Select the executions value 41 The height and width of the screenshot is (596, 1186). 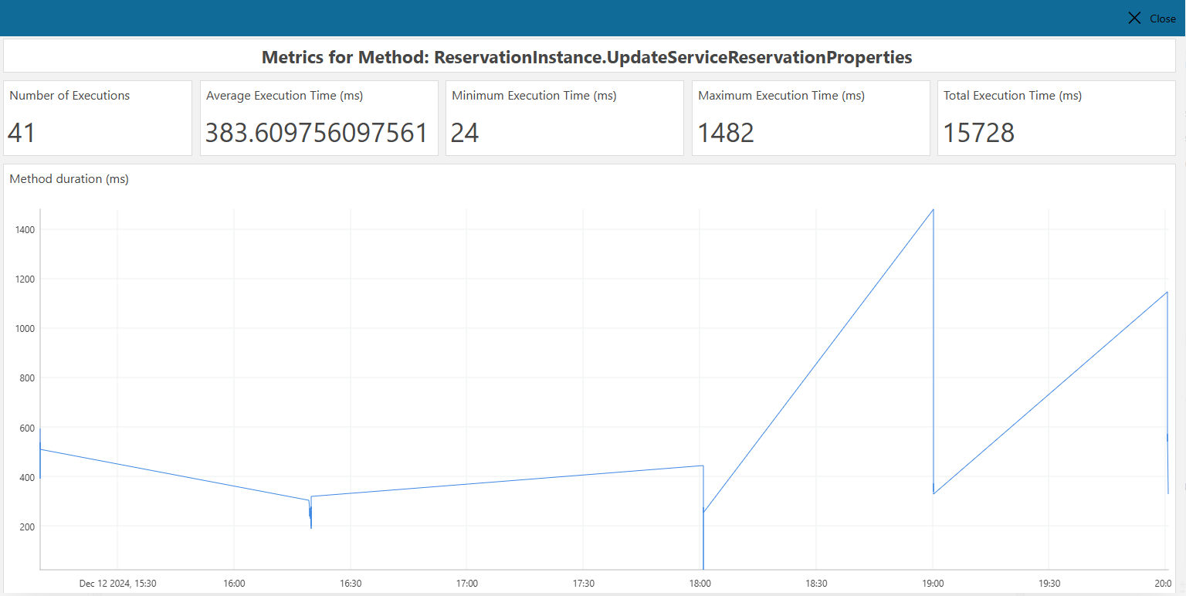click(22, 133)
